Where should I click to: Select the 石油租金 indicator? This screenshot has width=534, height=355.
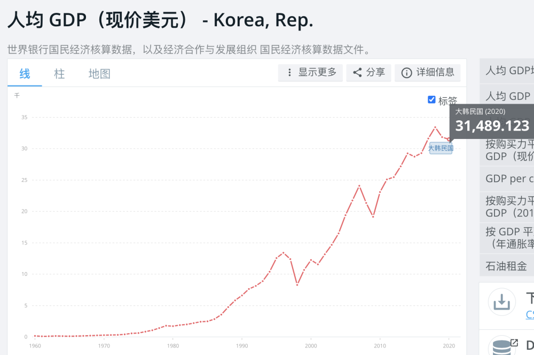506,266
